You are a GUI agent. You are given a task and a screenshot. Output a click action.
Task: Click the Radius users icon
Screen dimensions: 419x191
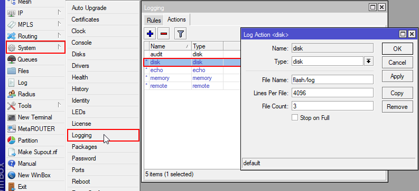12,94
